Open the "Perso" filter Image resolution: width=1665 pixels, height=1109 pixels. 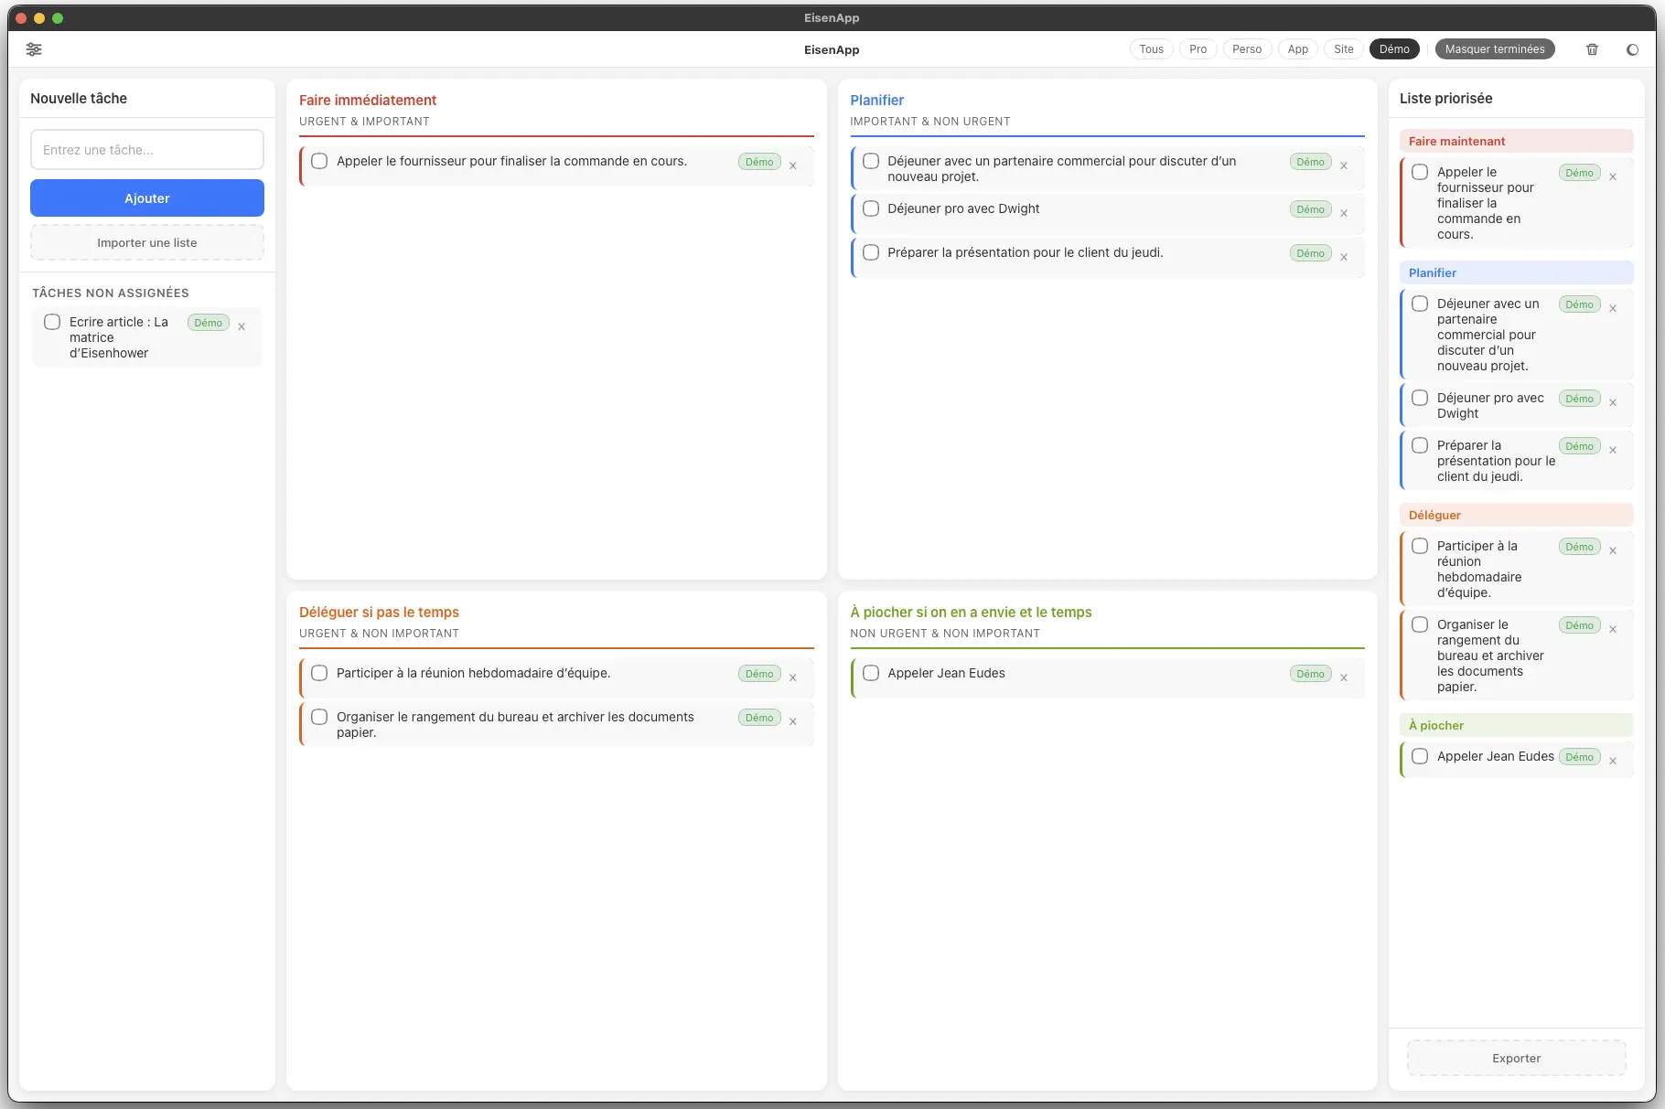coord(1247,48)
